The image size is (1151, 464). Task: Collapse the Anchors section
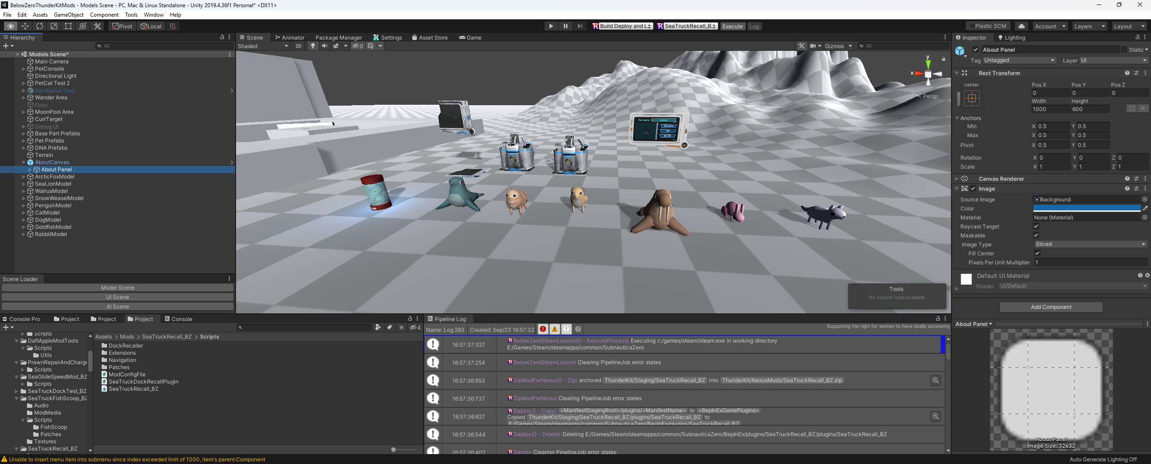pyautogui.click(x=957, y=118)
